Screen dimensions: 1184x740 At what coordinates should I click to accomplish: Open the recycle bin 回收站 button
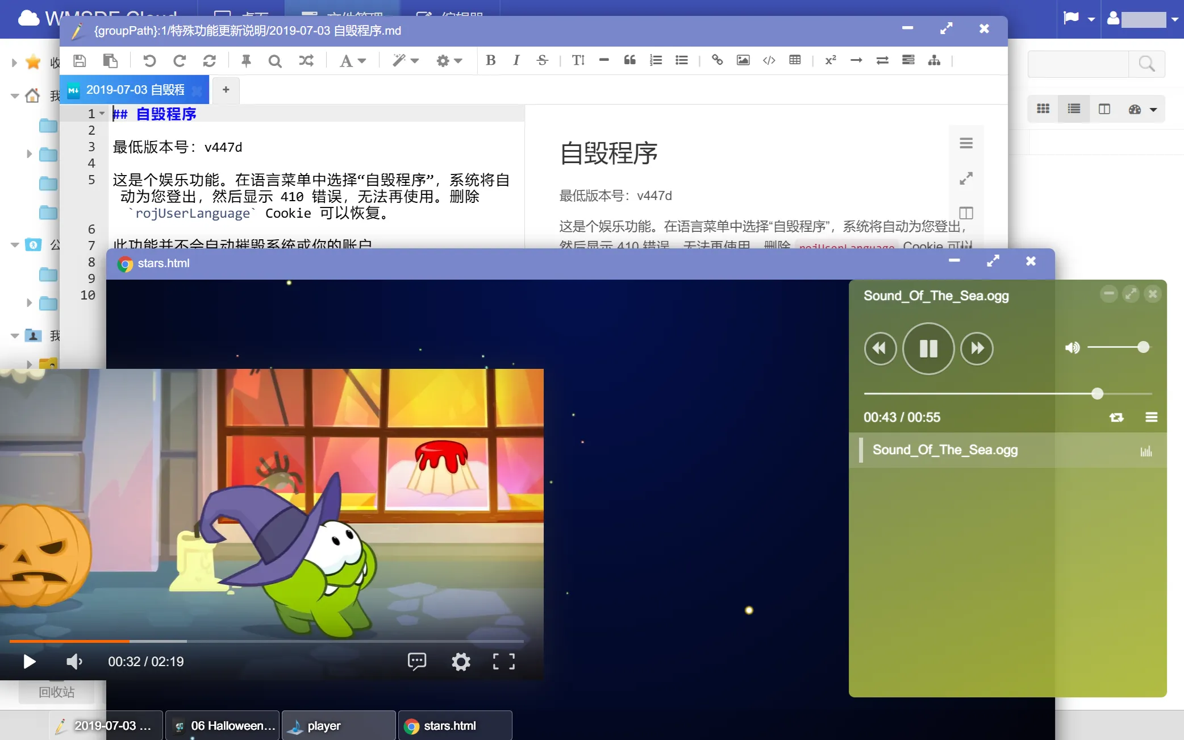click(x=57, y=692)
